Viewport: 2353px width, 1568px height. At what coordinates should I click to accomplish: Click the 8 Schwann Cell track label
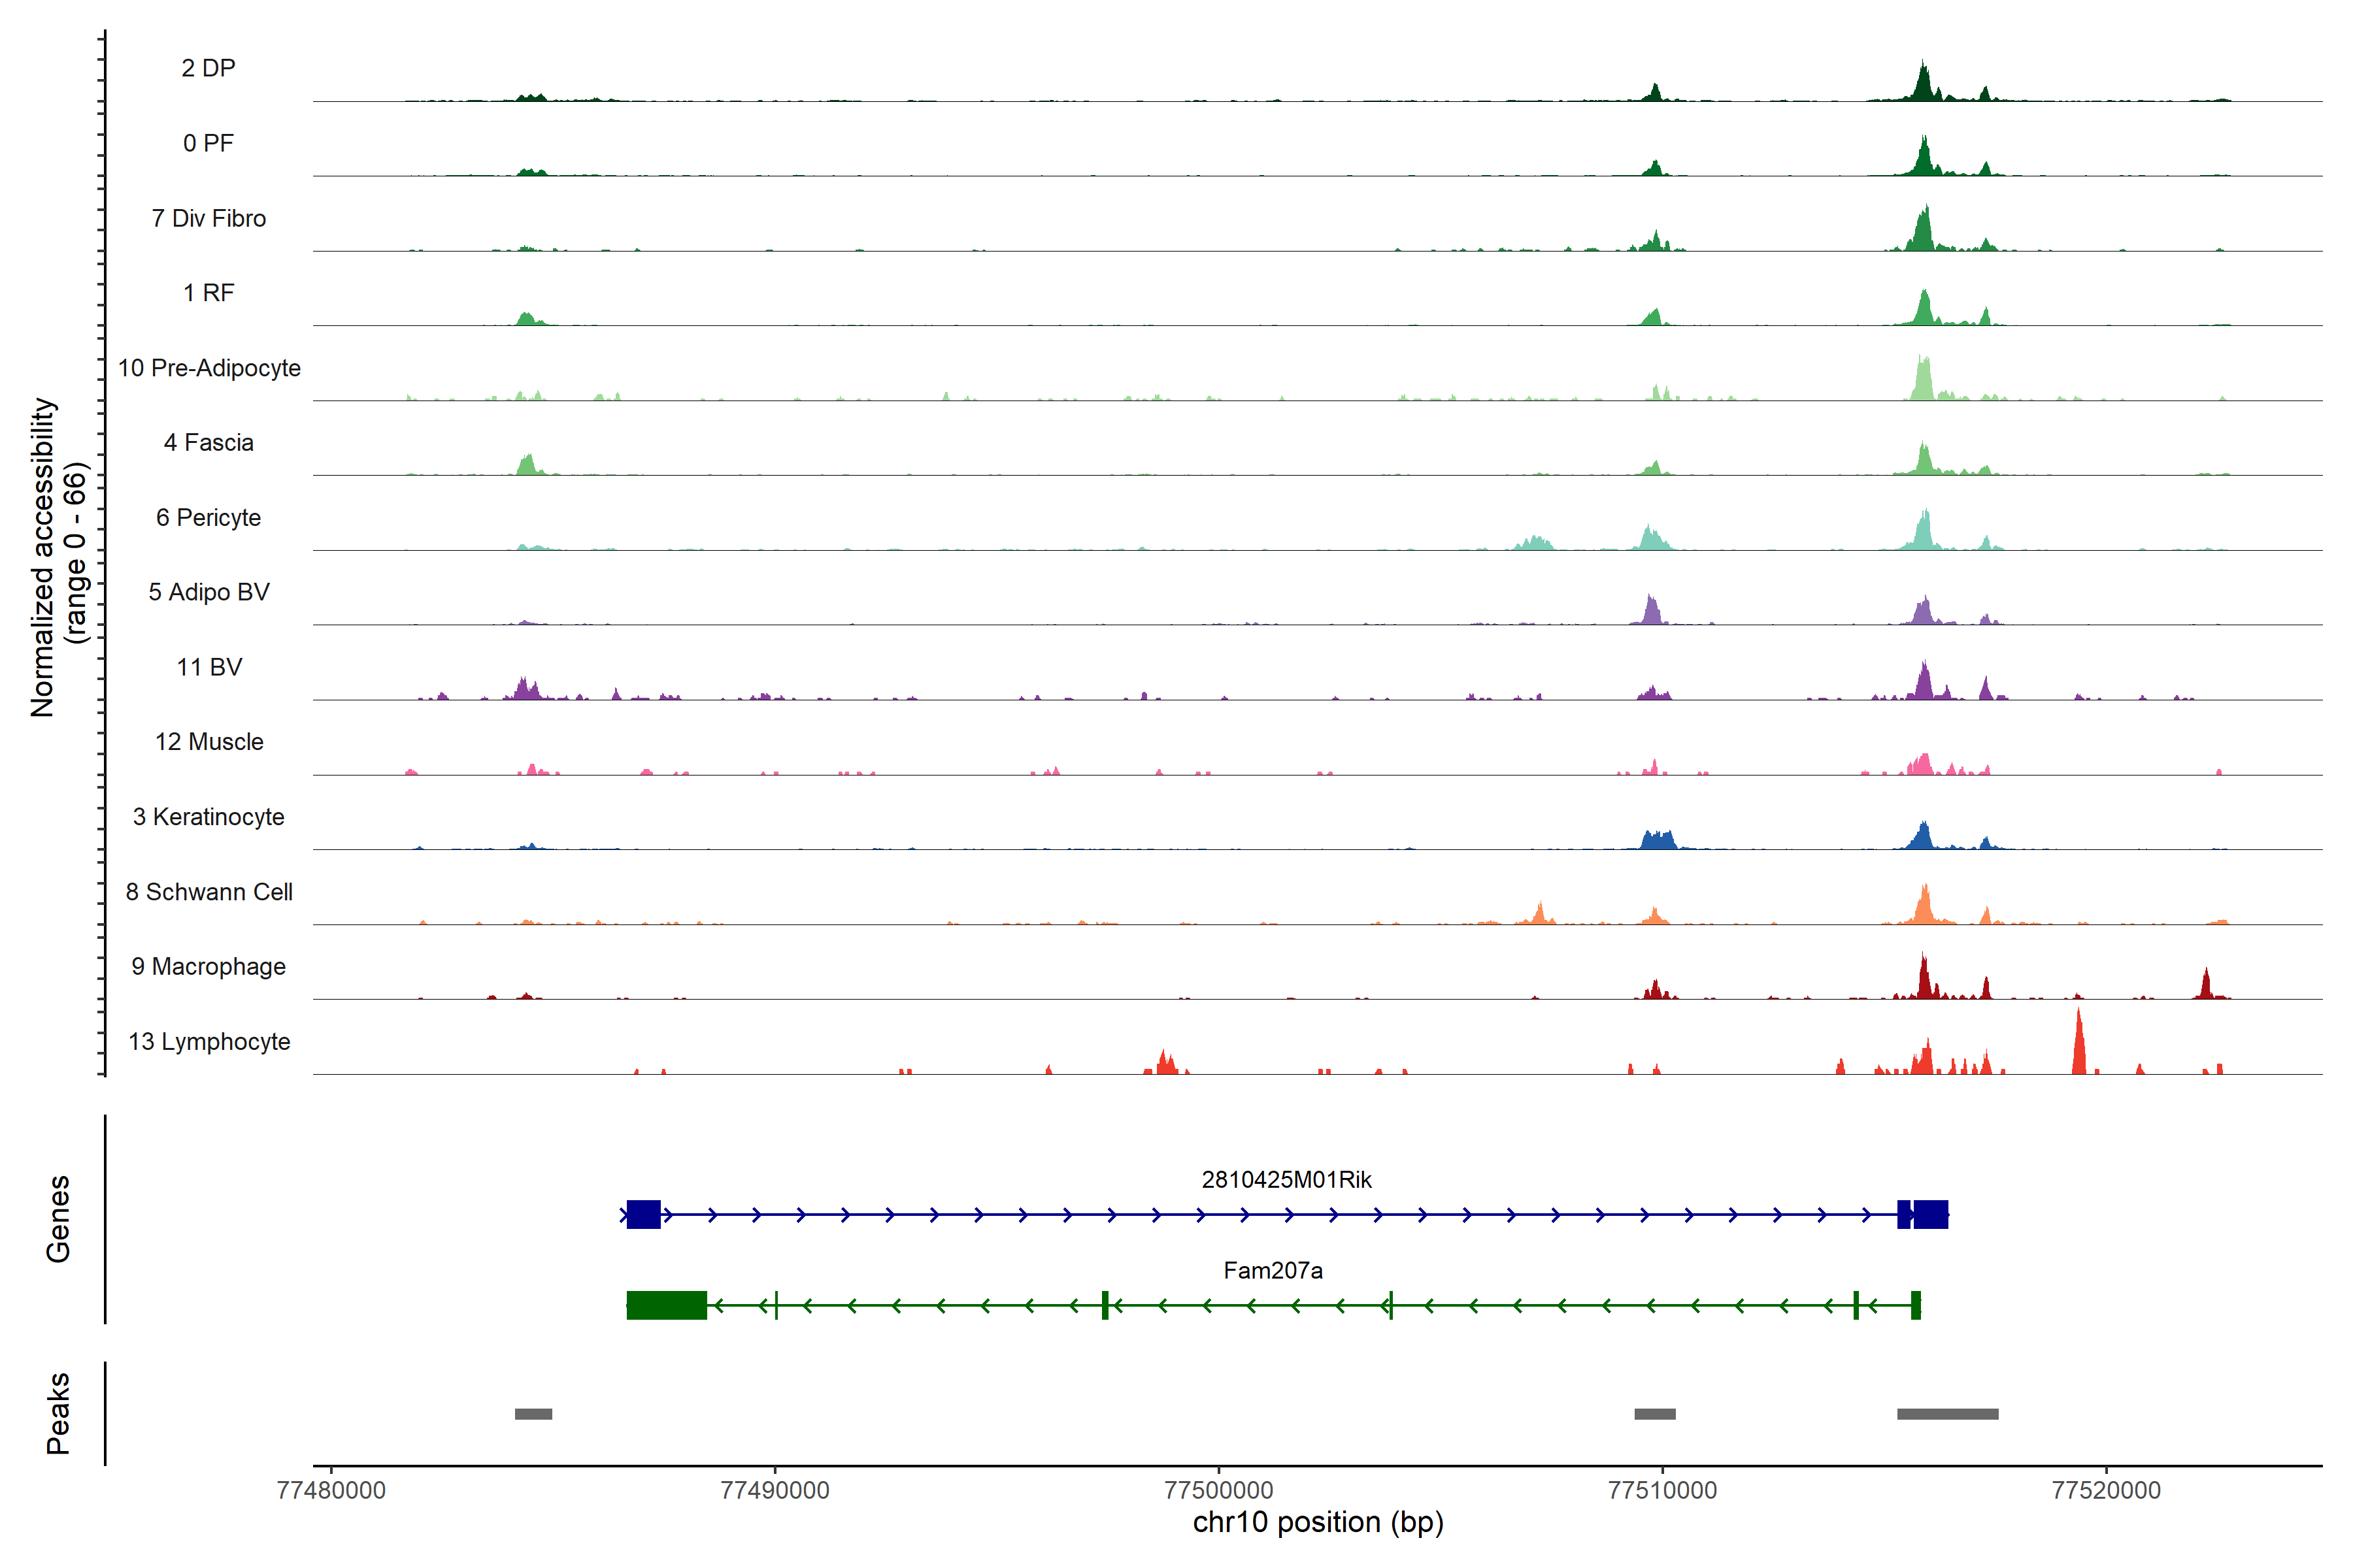point(209,892)
